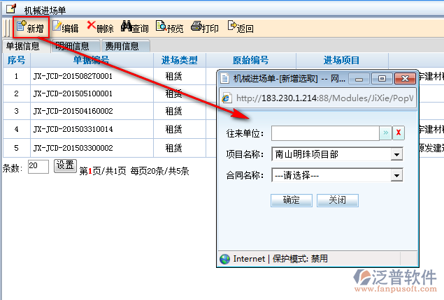Select row JX-JCD-201503300002
Image resolution: width=444 pixels, height=300 pixels.
coord(73,148)
